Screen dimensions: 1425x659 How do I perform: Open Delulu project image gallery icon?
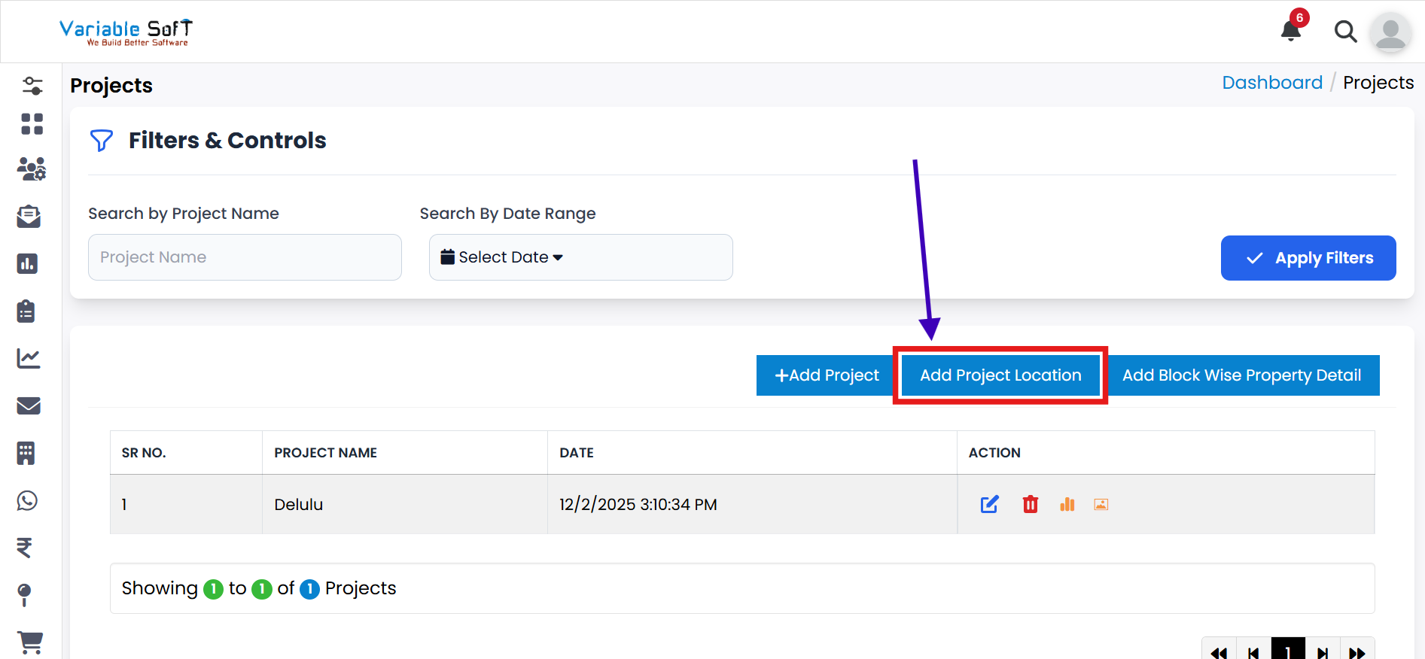(1101, 505)
